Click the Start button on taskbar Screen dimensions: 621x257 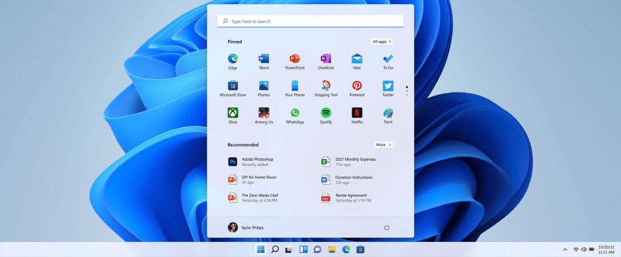pyautogui.click(x=261, y=250)
